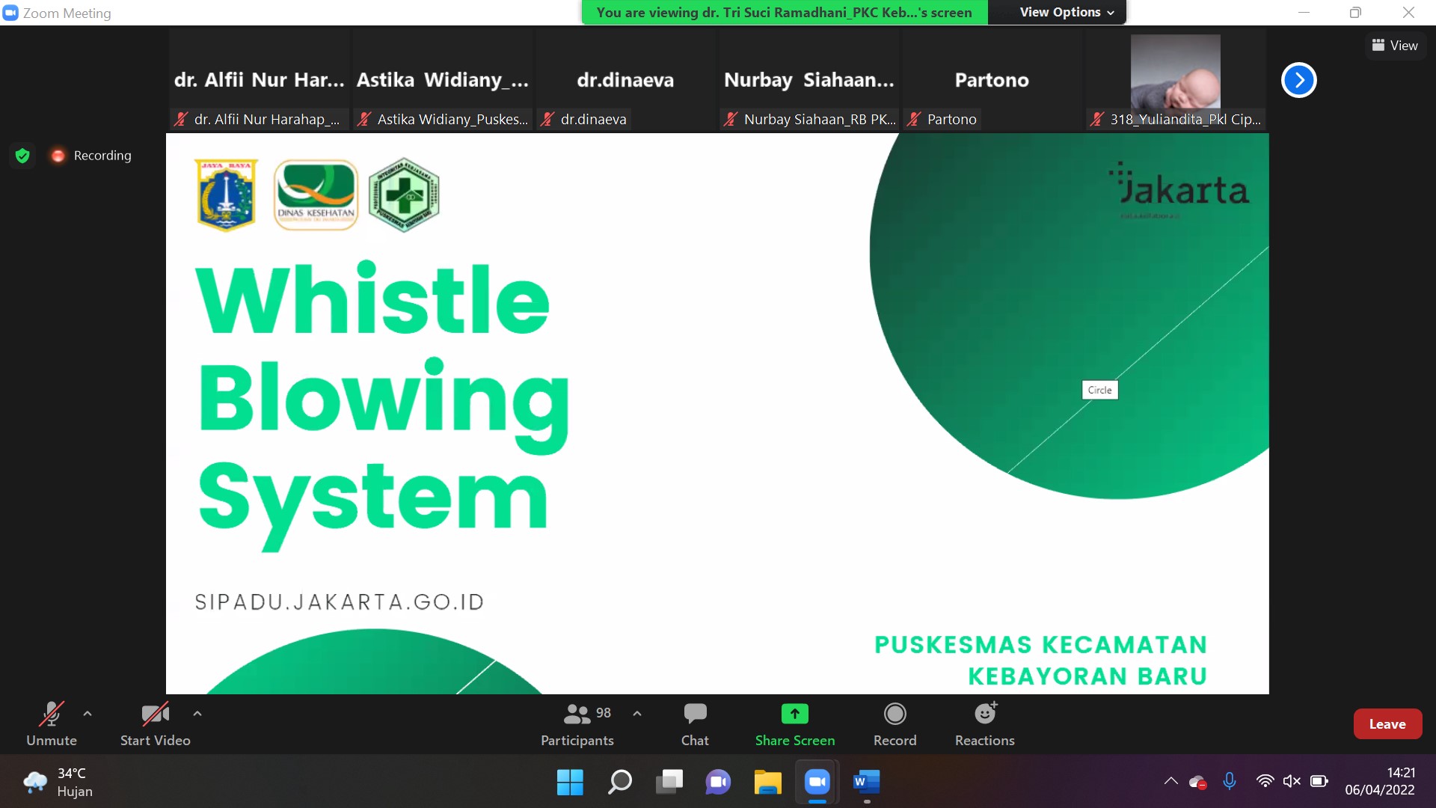
Task: Minimize the Zoom Meeting window
Action: (x=1304, y=13)
